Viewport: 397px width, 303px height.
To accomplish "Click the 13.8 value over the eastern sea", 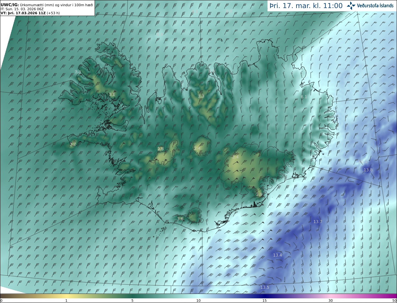I will pyautogui.click(x=368, y=170).
